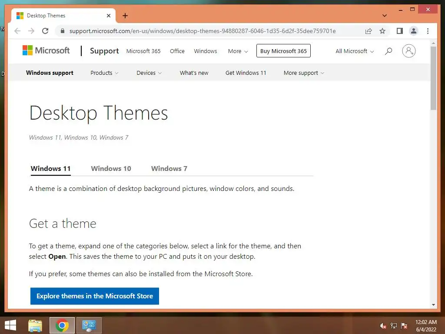445x334 pixels.
Task: Open the Office nav link
Action: click(x=177, y=51)
